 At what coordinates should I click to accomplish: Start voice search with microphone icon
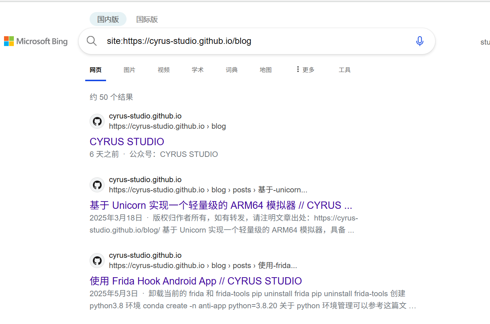click(x=420, y=41)
